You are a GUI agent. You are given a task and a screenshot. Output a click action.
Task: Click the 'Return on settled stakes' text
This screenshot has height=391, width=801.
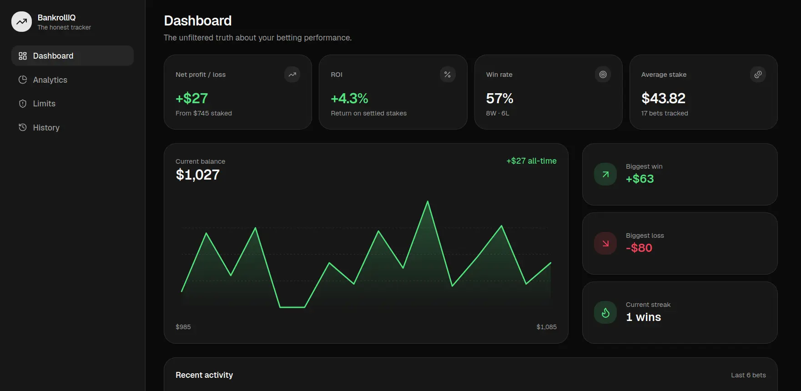pyautogui.click(x=368, y=113)
